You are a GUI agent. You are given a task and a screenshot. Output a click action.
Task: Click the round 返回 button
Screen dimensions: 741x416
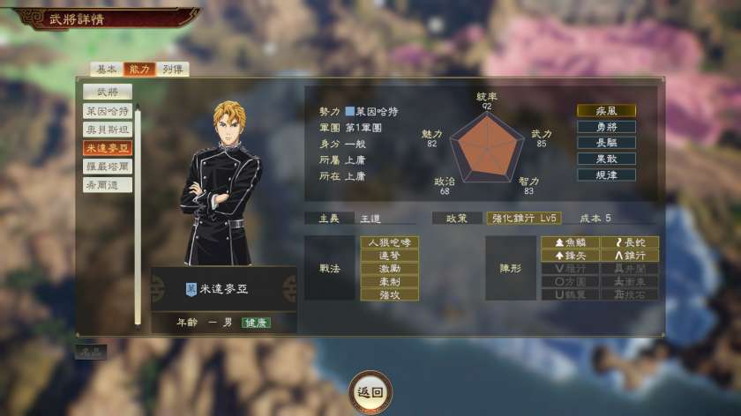coord(370,392)
